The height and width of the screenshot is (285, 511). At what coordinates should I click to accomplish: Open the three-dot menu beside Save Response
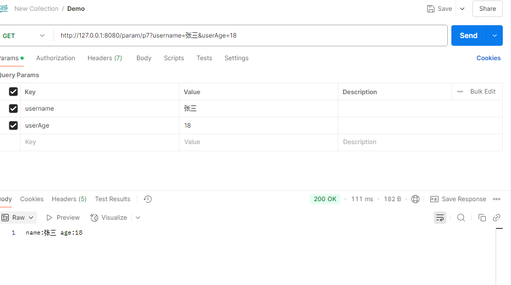497,199
